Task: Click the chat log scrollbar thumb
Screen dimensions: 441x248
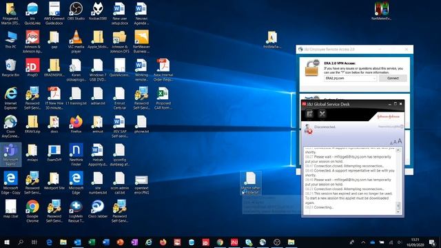Action: point(398,205)
